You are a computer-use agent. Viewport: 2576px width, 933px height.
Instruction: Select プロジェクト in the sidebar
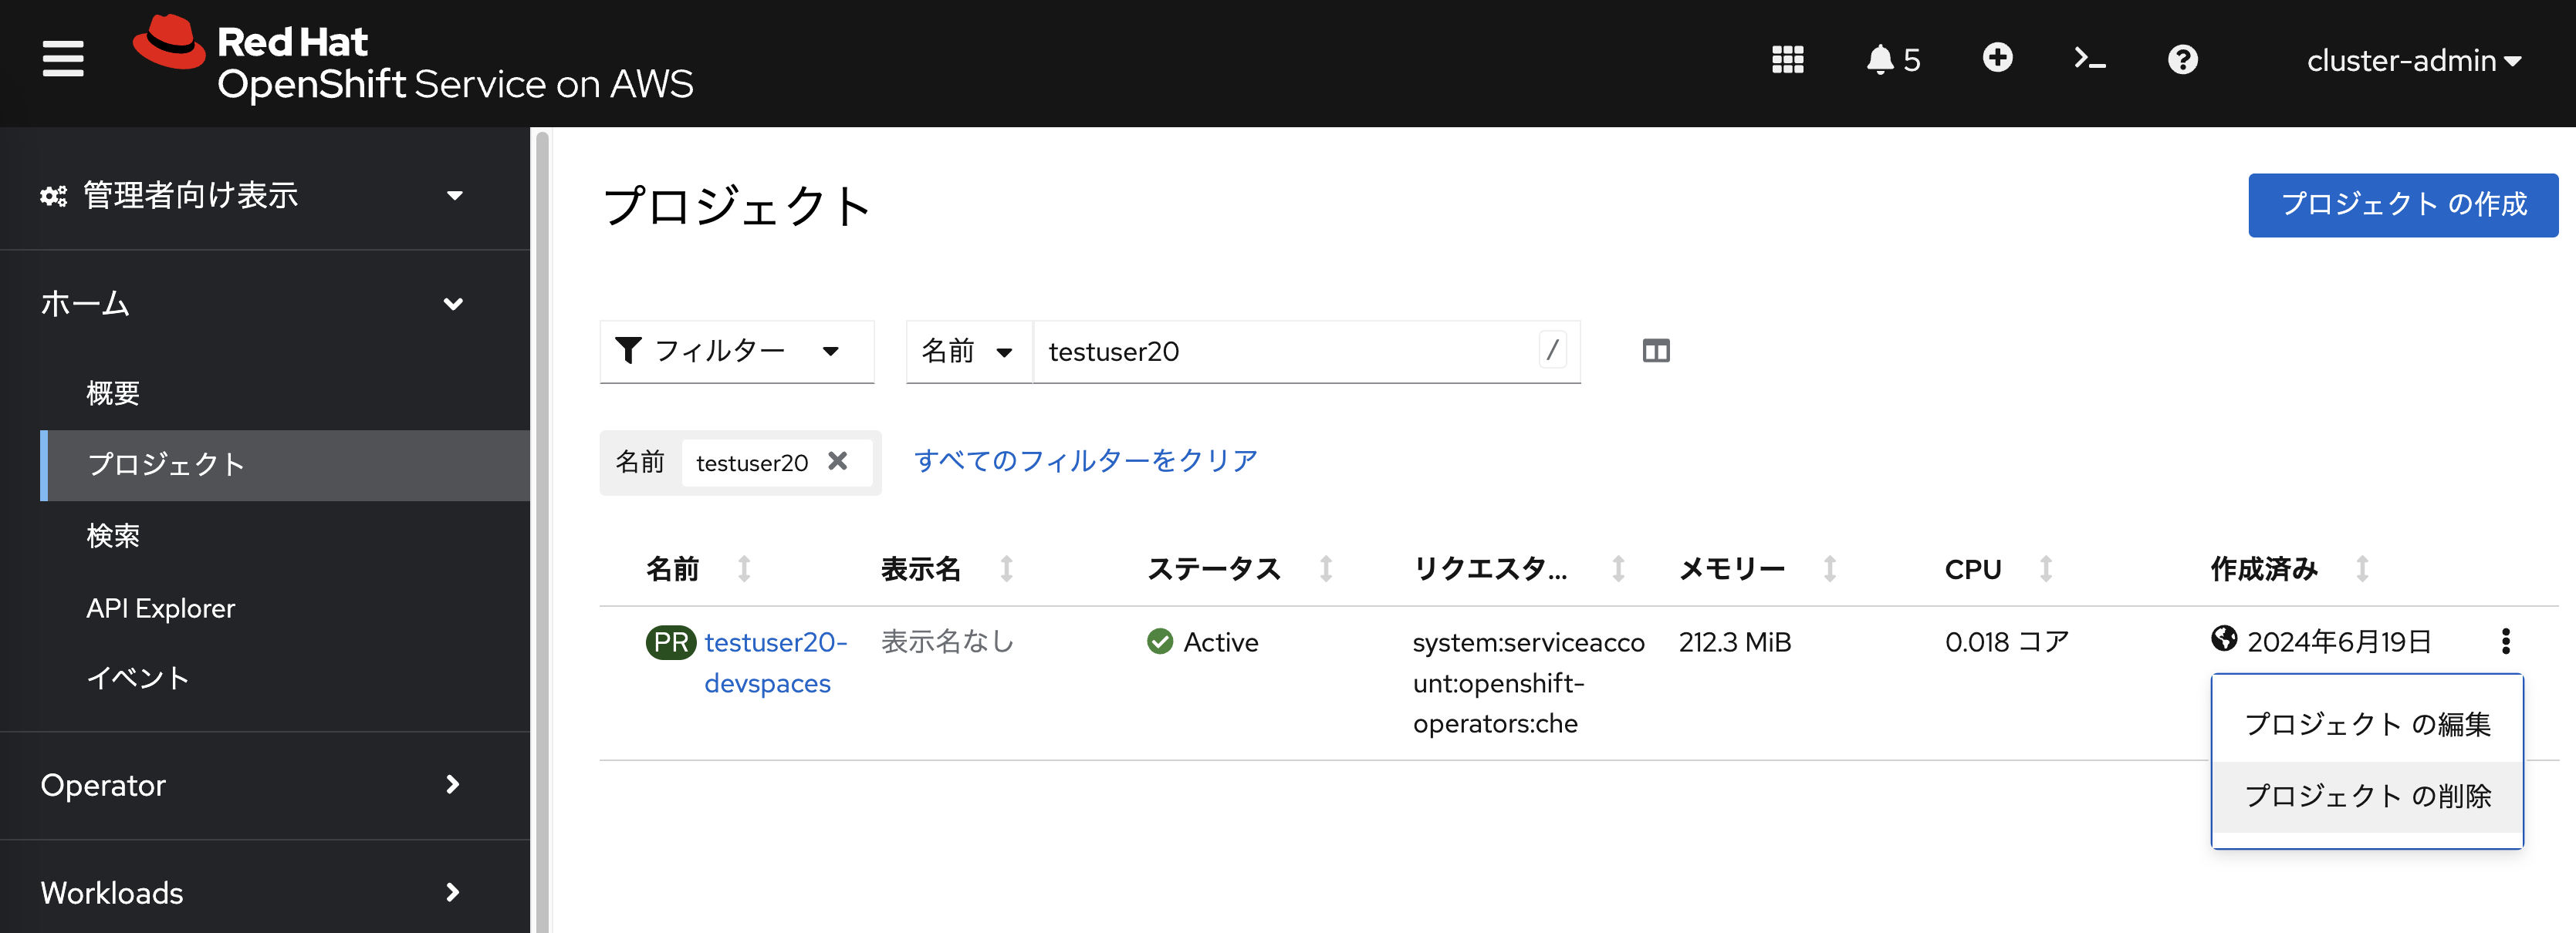pyautogui.click(x=285, y=464)
